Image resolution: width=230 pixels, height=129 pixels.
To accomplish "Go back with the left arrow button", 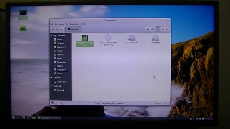I will (53, 29).
